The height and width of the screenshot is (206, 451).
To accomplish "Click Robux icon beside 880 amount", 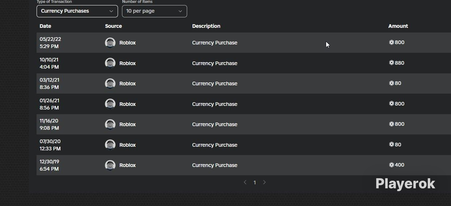I will (x=391, y=63).
